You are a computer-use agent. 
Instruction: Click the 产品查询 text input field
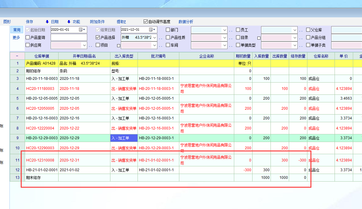pyautogui.click(x=69, y=37)
